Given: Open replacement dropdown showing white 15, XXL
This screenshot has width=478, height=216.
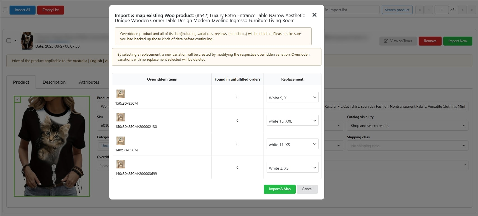Looking at the screenshot, I should tap(292, 121).
